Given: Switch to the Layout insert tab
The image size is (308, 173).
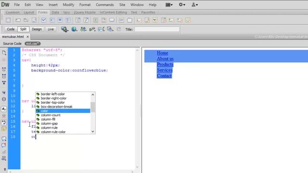Looking at the screenshot, I should point(29,12).
